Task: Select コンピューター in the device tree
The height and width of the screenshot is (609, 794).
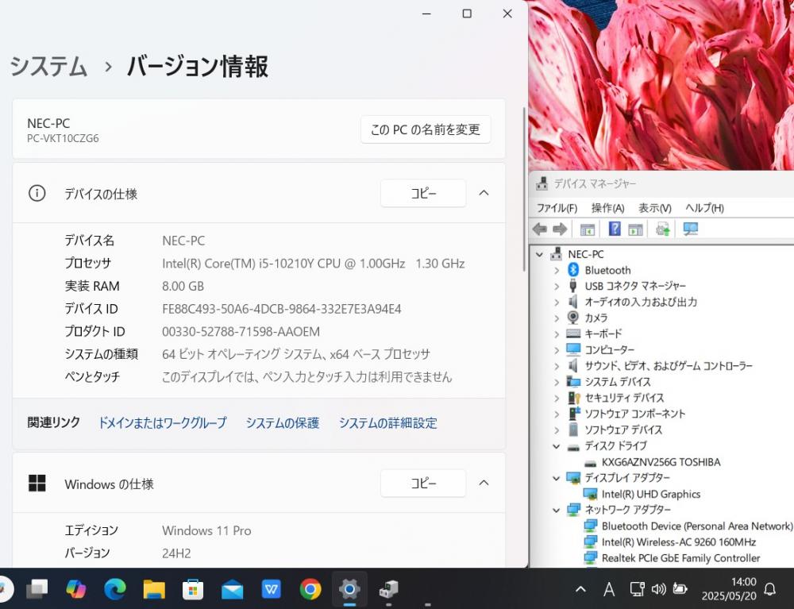Action: pyautogui.click(x=609, y=350)
